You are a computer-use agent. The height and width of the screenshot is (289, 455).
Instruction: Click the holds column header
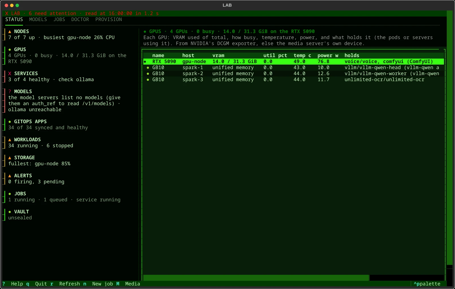pos(352,55)
